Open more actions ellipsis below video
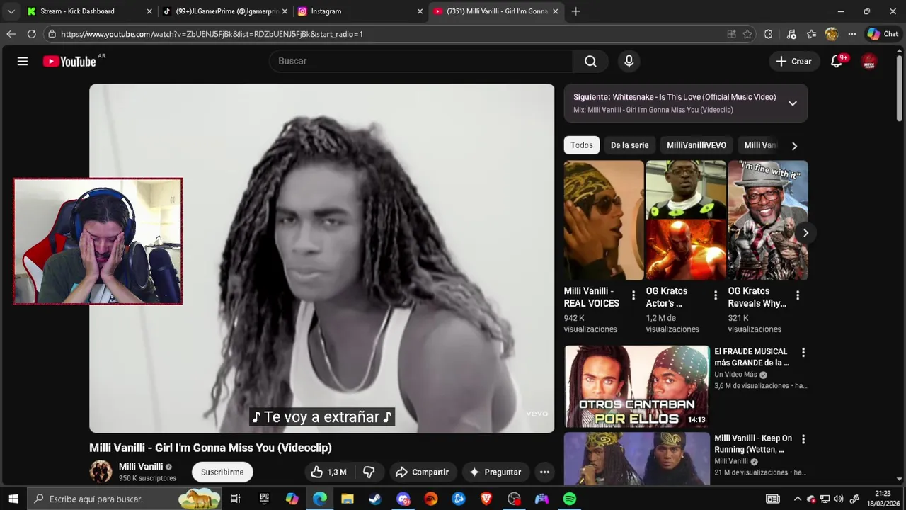This screenshot has height=510, width=906. click(x=544, y=472)
